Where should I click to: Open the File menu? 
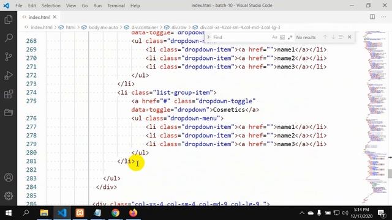[x=19, y=5]
